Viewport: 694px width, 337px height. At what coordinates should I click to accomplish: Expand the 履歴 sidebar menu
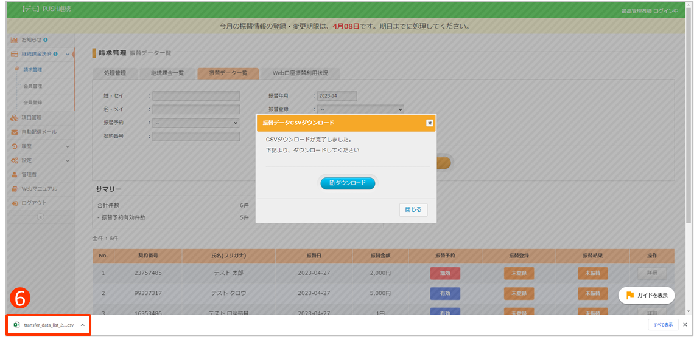point(68,146)
